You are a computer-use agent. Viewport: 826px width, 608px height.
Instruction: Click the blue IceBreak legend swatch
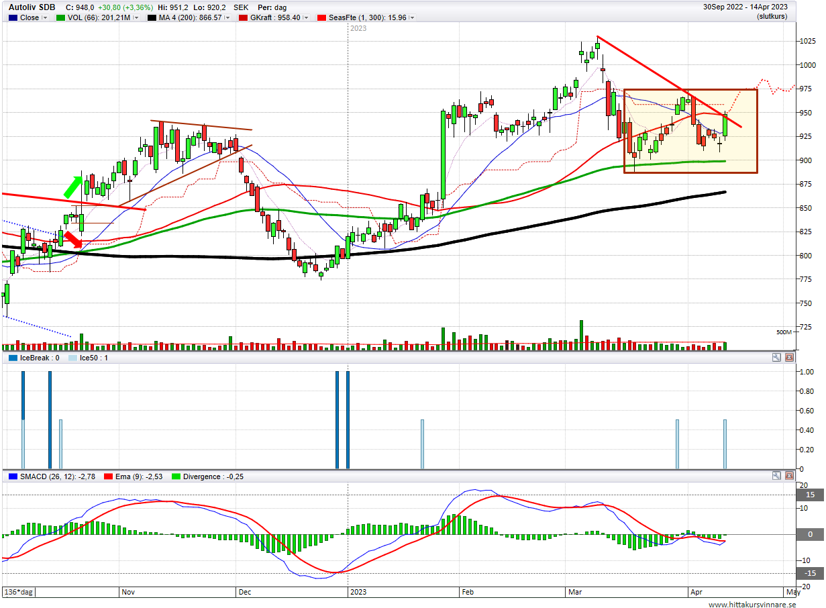click(x=13, y=358)
